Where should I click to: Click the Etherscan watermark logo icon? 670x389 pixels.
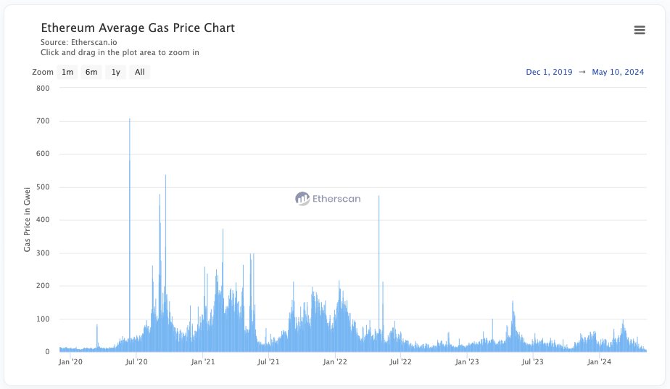point(302,199)
